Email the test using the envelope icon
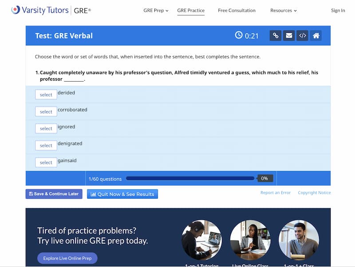Viewport: 355px width, 267px height. (289, 35)
